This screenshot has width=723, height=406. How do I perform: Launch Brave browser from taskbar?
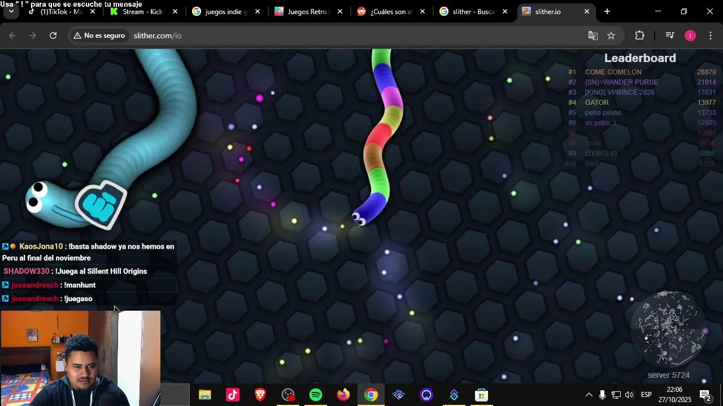[x=260, y=395]
